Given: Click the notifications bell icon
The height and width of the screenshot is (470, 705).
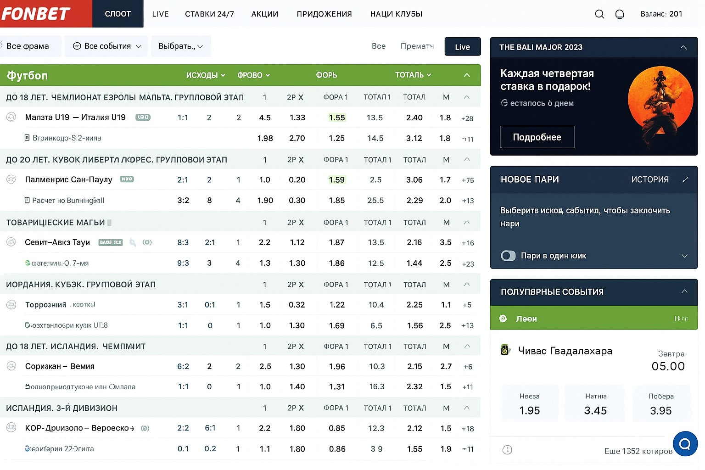Looking at the screenshot, I should pos(620,14).
